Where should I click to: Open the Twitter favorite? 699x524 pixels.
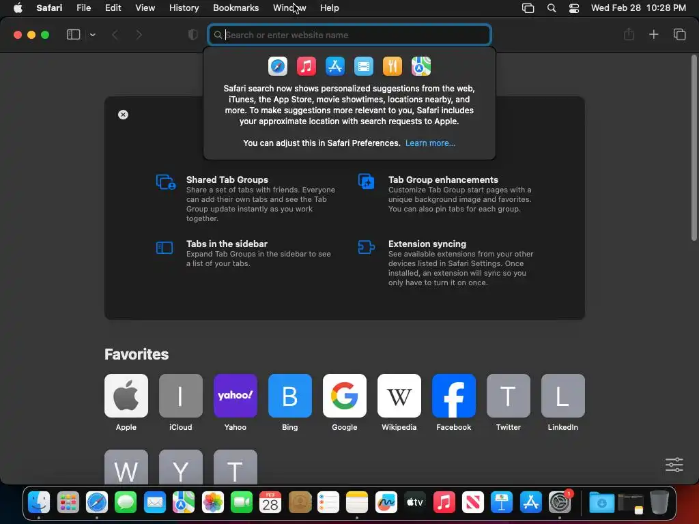pyautogui.click(x=508, y=396)
